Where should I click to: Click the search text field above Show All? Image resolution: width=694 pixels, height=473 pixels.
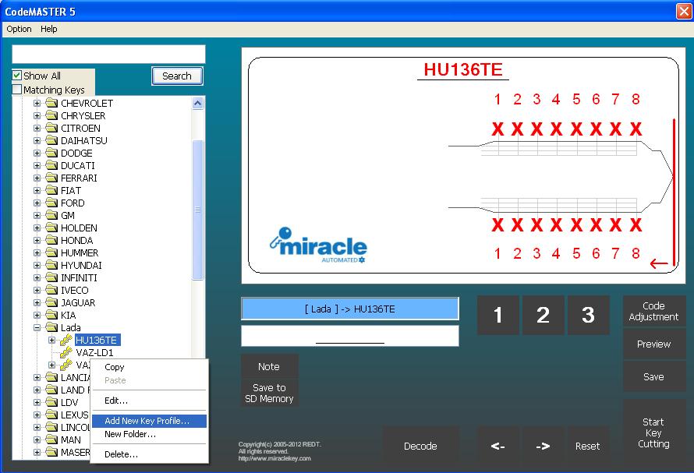108,55
